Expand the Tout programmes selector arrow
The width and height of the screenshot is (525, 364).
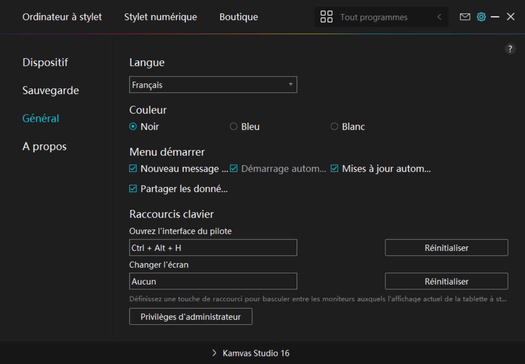(439, 17)
